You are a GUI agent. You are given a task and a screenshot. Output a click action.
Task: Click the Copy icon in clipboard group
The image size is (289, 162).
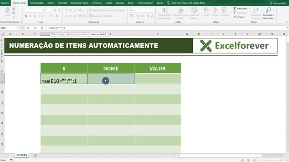point(14,13)
